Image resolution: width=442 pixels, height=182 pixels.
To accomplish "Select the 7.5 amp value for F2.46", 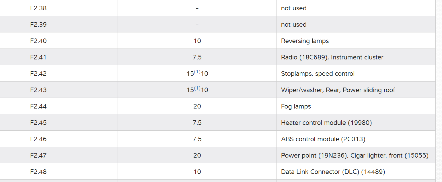I will [197, 139].
